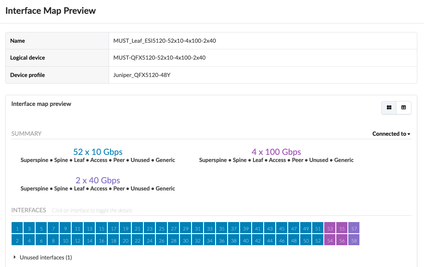Click the Interface Map Preview page title
This screenshot has width=424, height=267.
pos(51,11)
